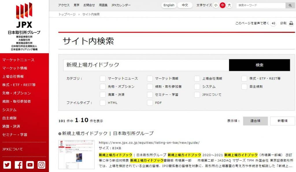This screenshot has width=296, height=172.
Task: Click the main search field containing 新規上場ガイドブック
Action: (x=146, y=65)
